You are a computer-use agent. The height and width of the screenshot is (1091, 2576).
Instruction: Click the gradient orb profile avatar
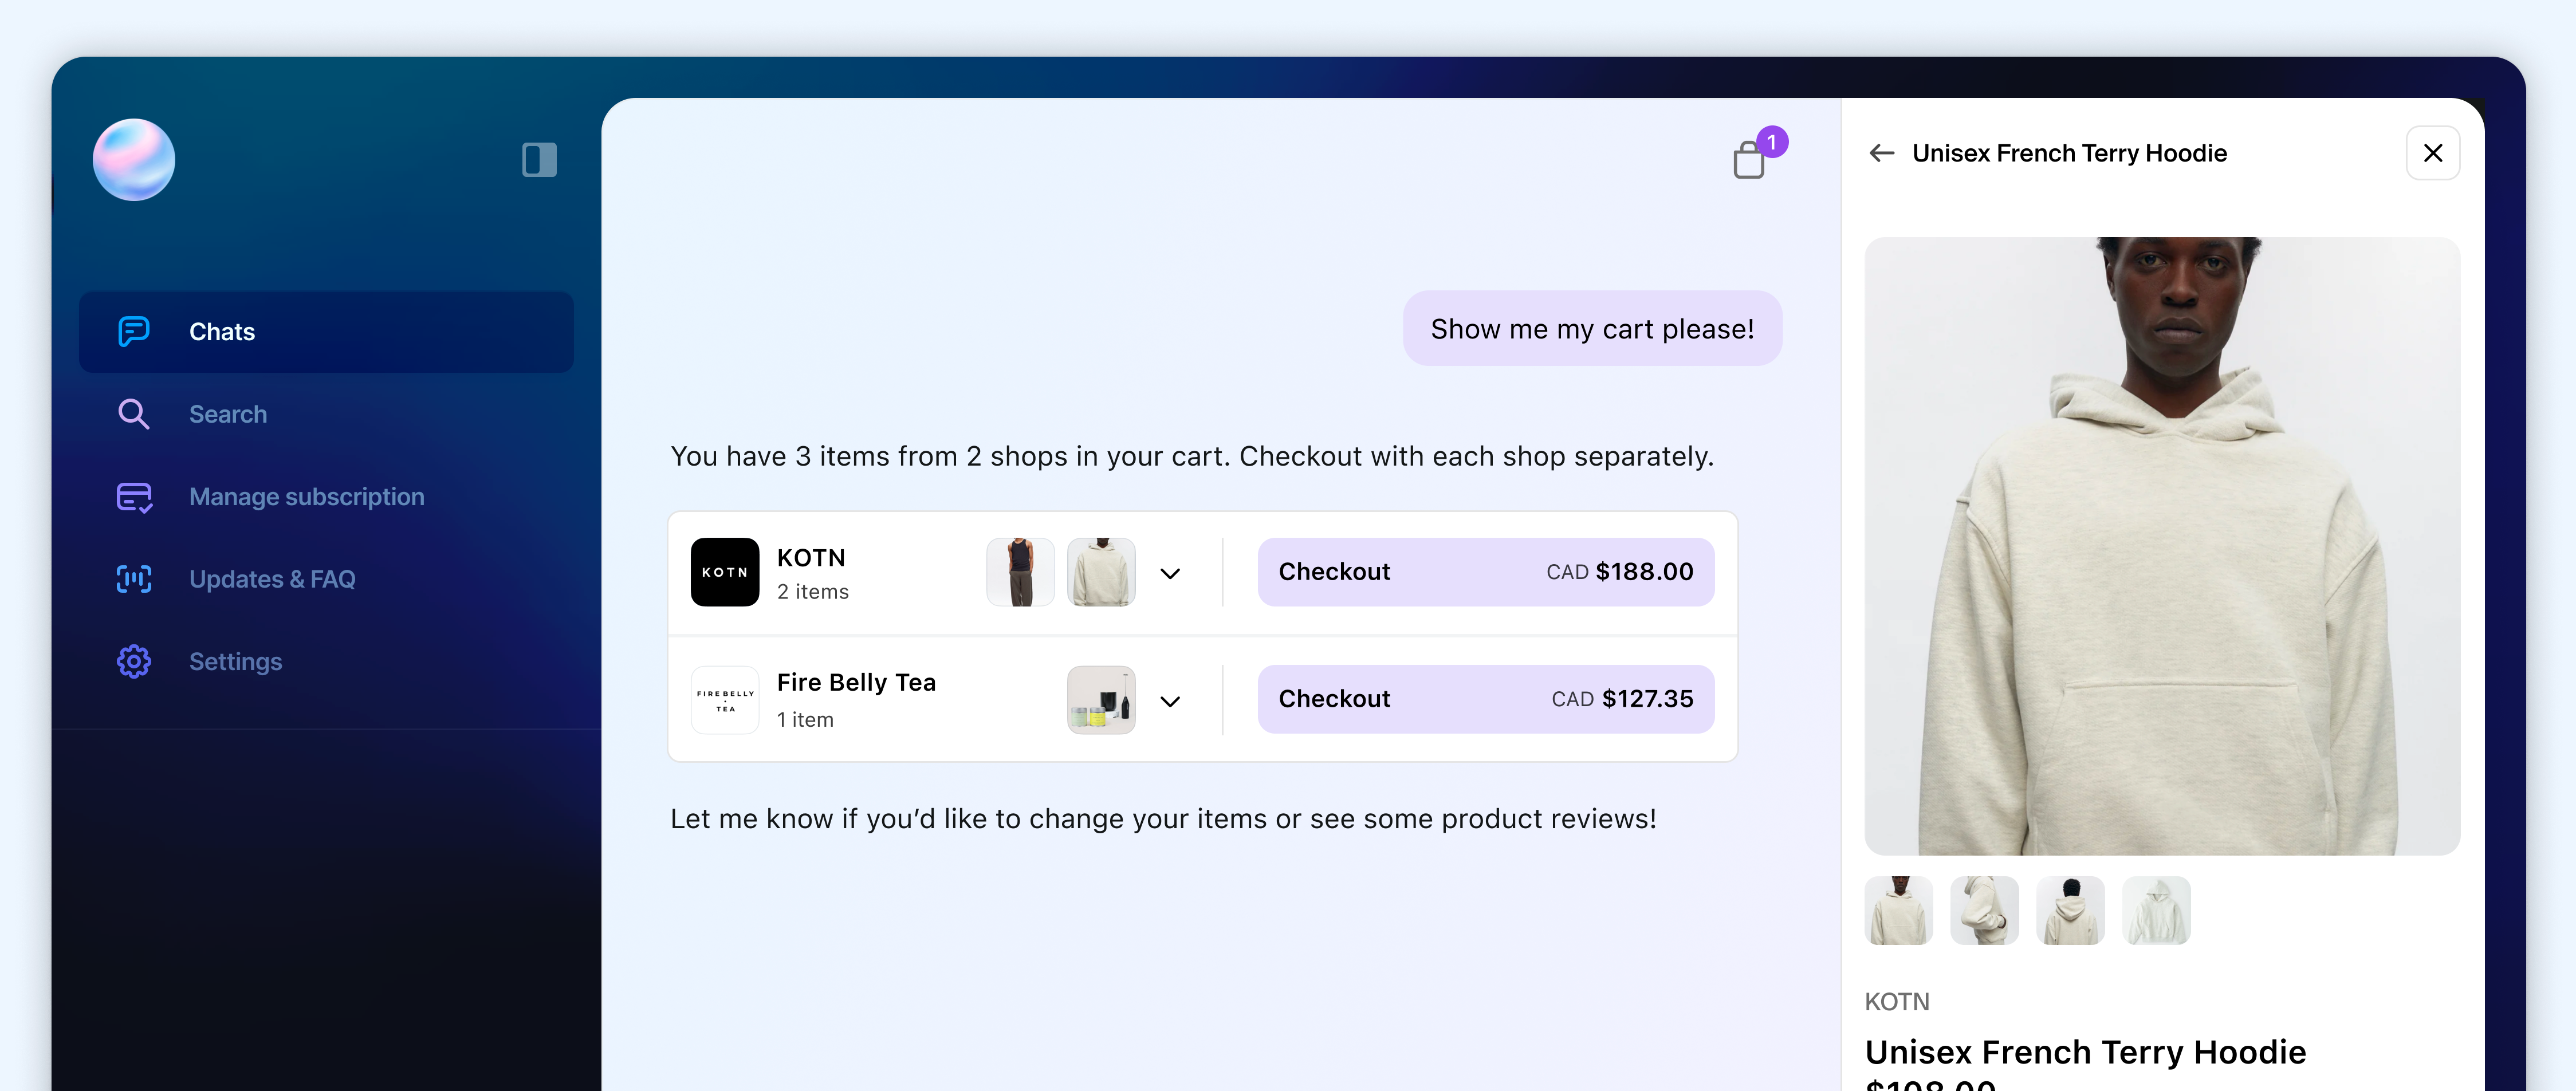point(134,159)
